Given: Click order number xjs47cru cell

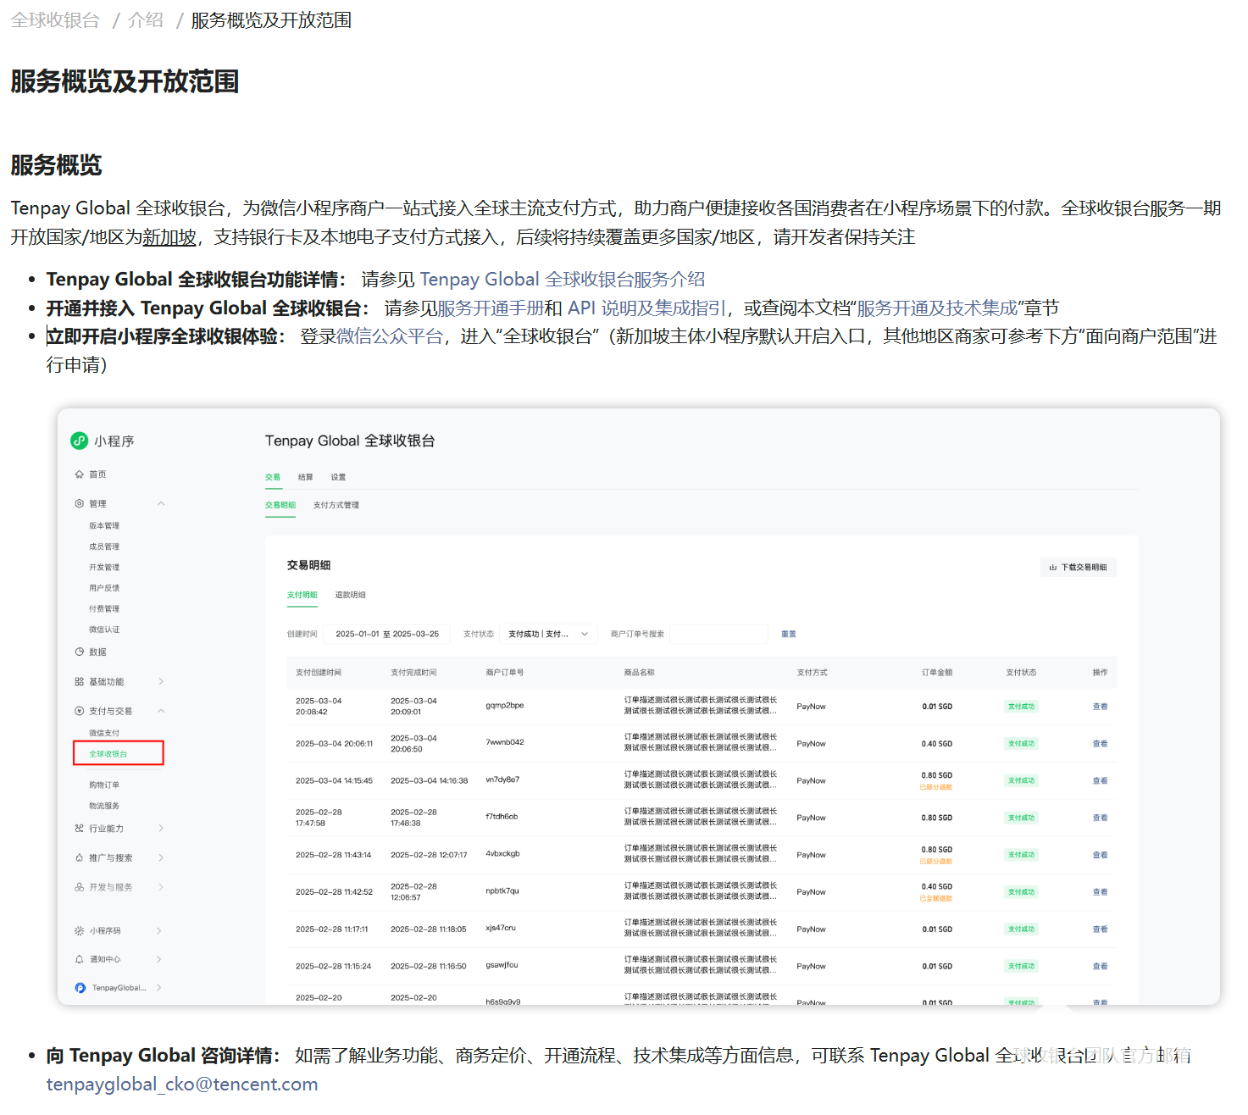Looking at the screenshot, I should click(x=501, y=929).
